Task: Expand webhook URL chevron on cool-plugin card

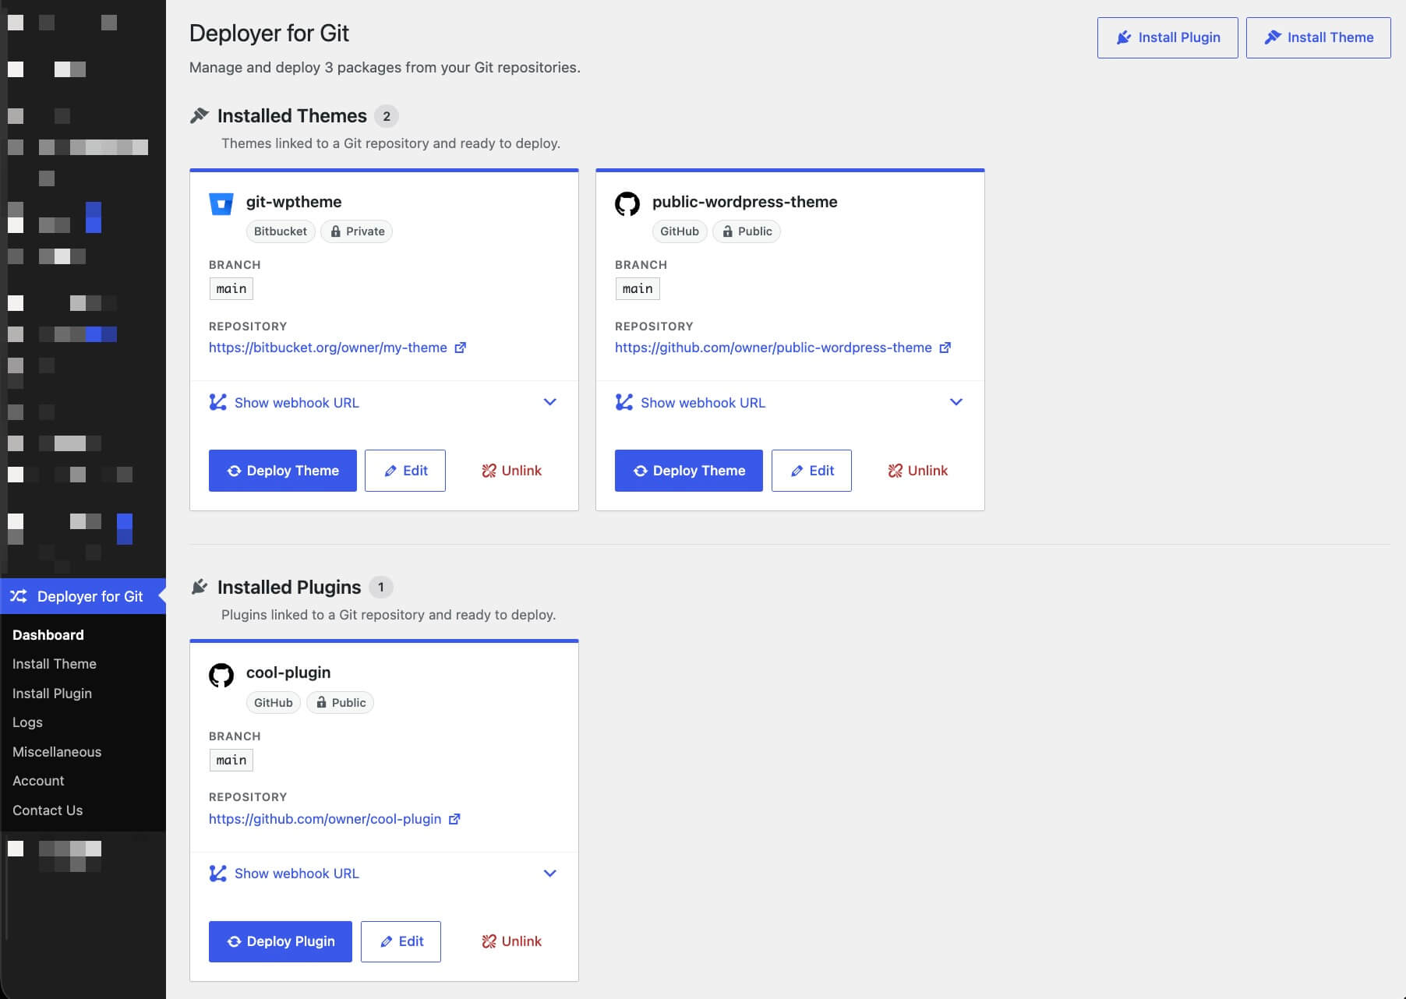Action: (x=550, y=874)
